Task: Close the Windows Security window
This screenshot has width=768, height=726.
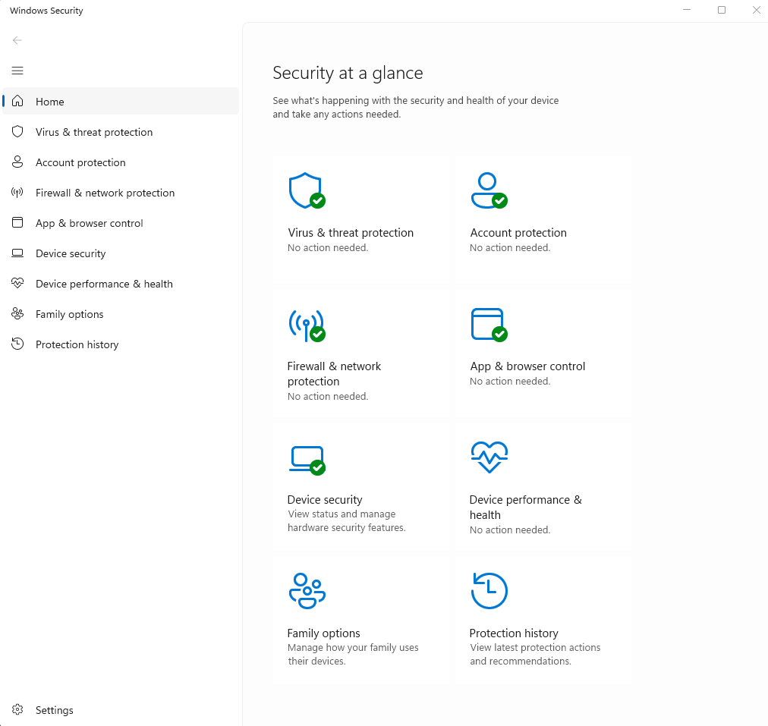Action: pyautogui.click(x=756, y=10)
